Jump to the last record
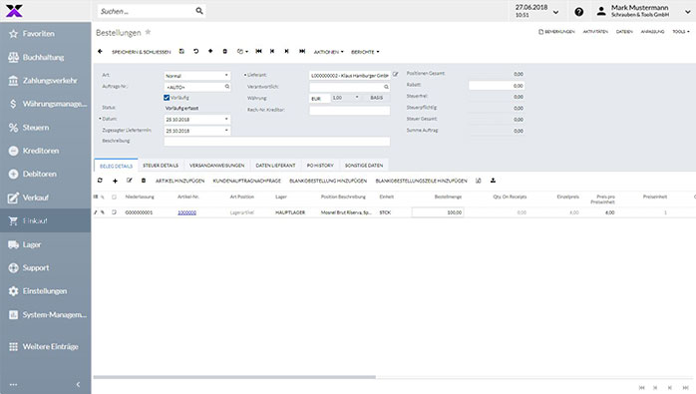Screen dimensions: 696x394 pos(302,52)
